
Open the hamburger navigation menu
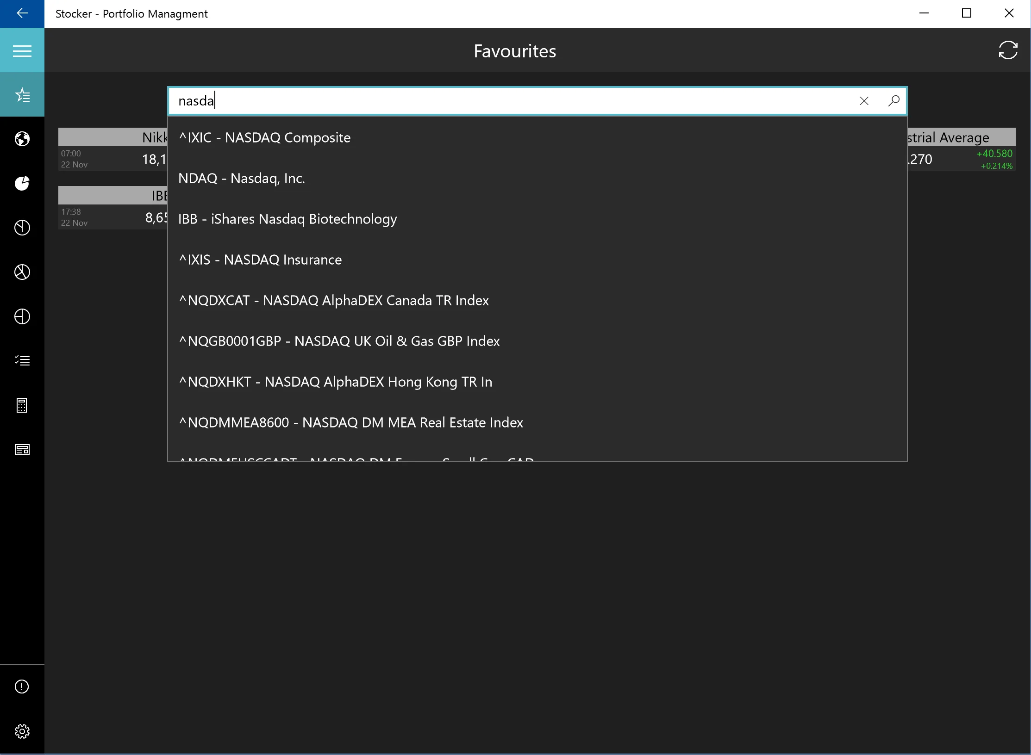point(22,50)
